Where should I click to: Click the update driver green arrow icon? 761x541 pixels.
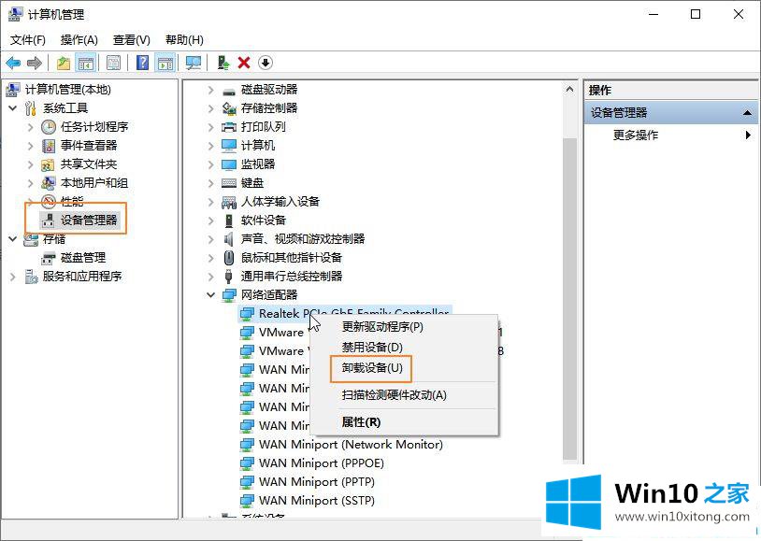[223, 63]
